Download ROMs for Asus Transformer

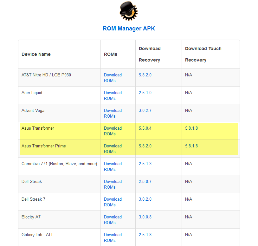113,131
